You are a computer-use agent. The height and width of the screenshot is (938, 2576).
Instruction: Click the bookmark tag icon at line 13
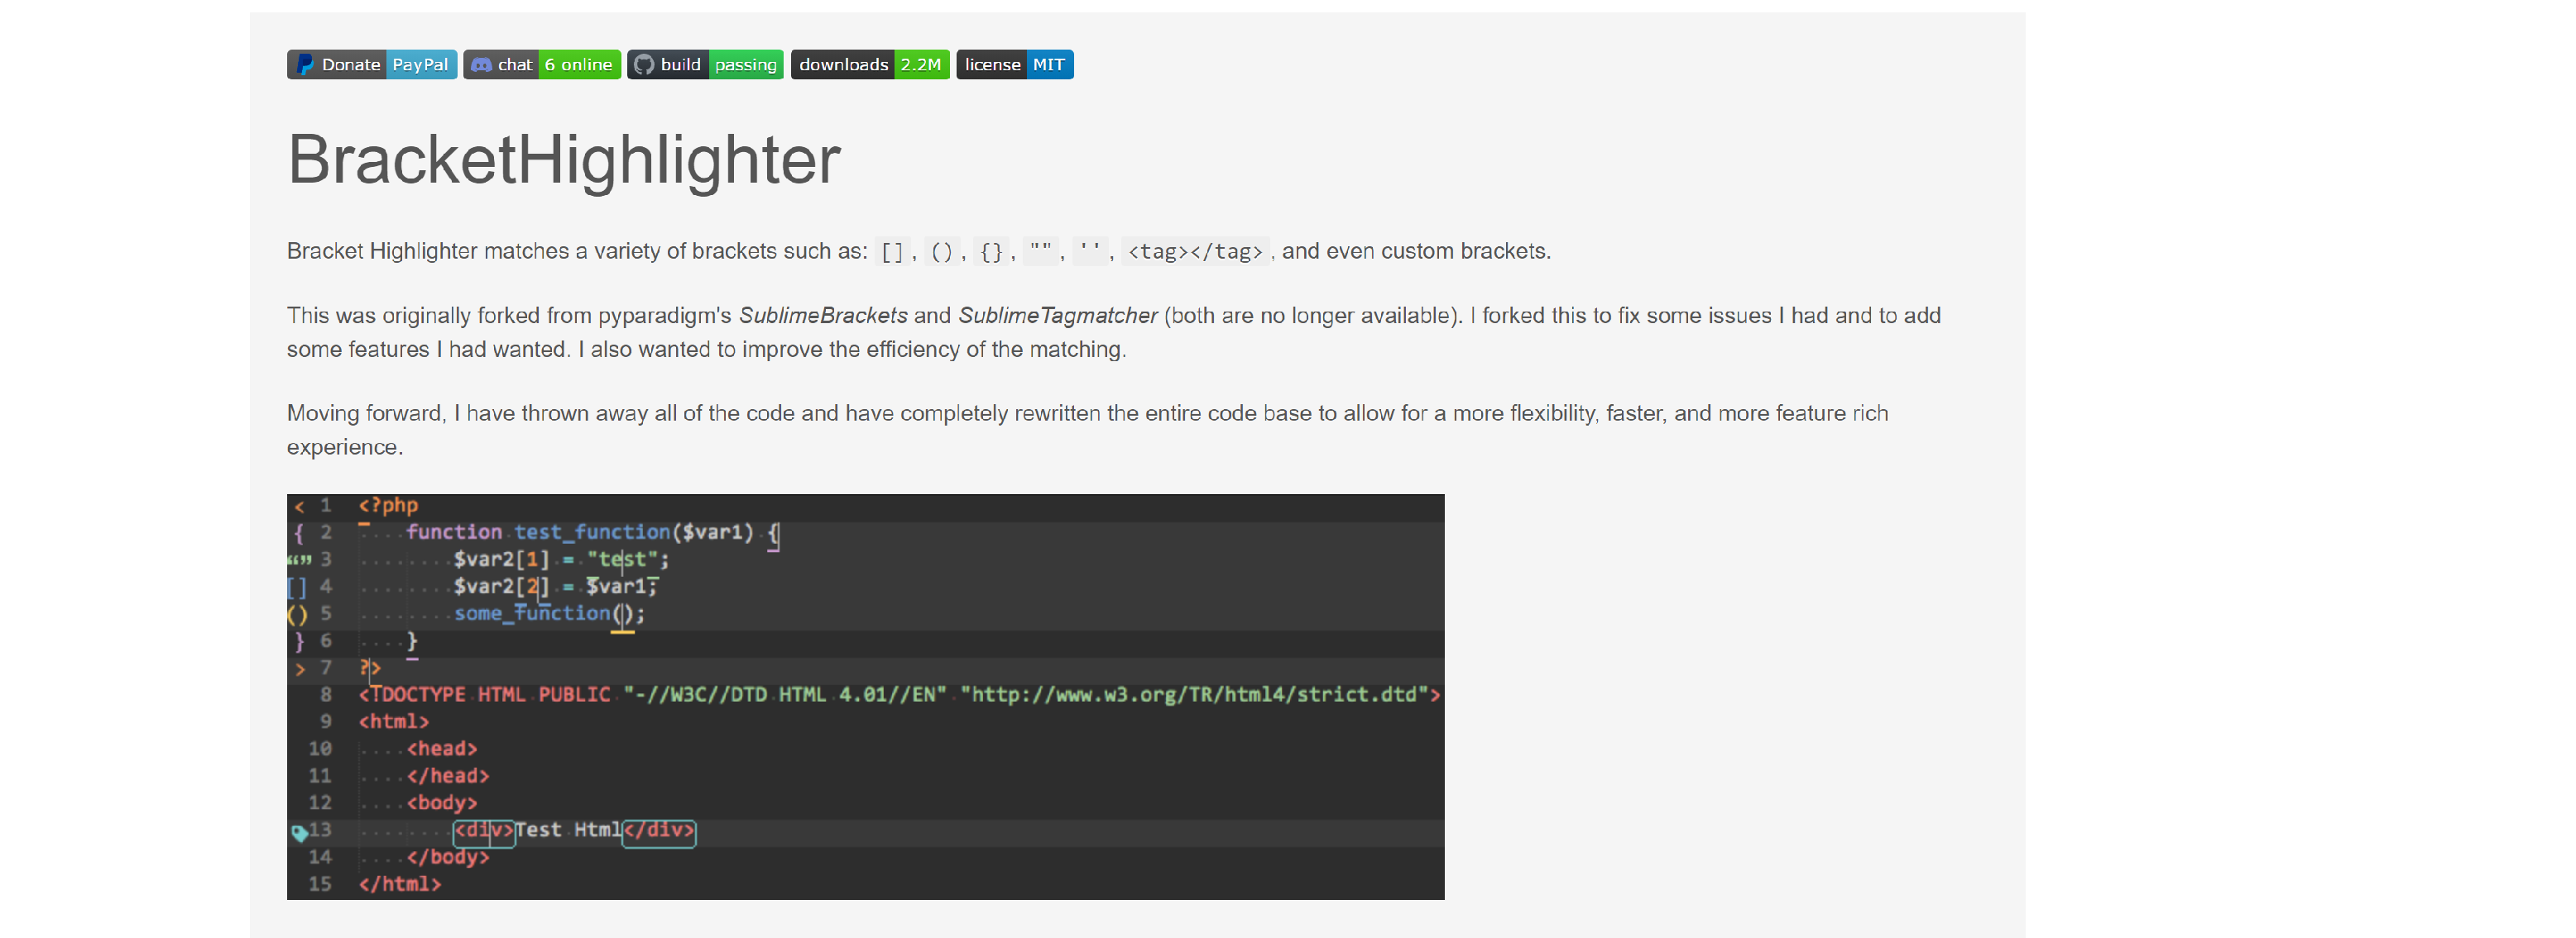click(x=299, y=832)
